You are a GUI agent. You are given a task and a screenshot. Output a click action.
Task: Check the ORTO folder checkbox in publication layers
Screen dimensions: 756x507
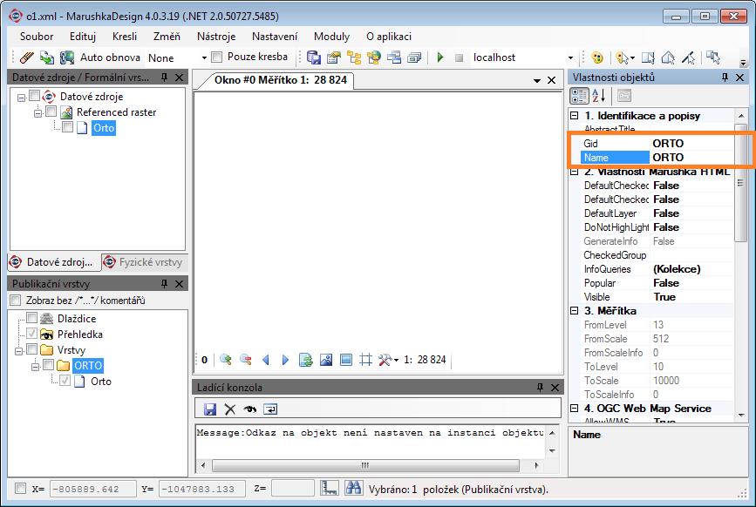[x=48, y=365]
